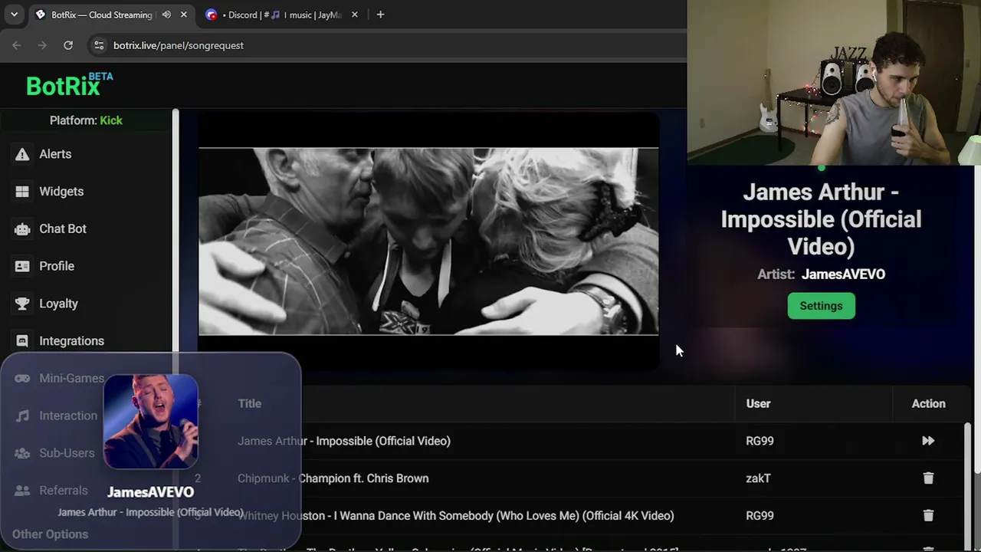Go back to the previous page

17,45
